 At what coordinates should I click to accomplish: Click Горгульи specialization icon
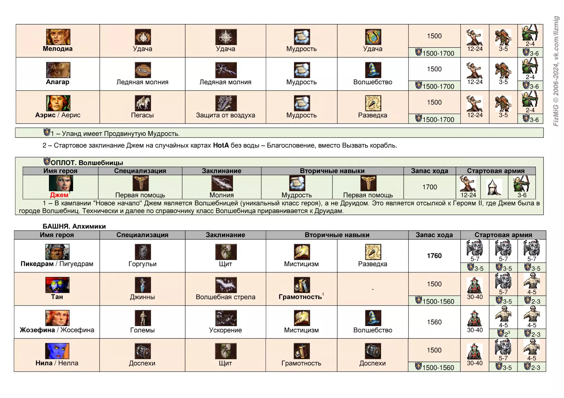tap(143, 252)
